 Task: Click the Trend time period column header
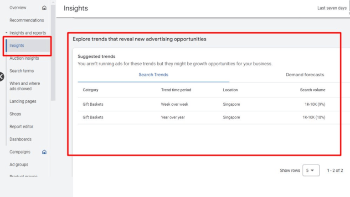click(176, 90)
